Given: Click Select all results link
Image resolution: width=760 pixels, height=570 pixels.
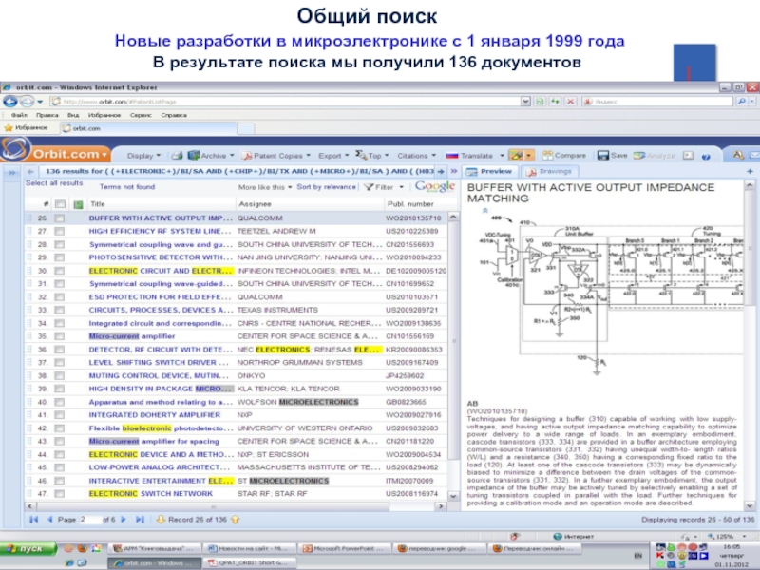Looking at the screenshot, I should [x=54, y=183].
